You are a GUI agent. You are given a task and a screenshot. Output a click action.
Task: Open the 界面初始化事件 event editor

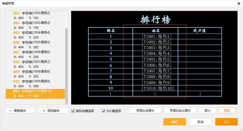click(180, 111)
